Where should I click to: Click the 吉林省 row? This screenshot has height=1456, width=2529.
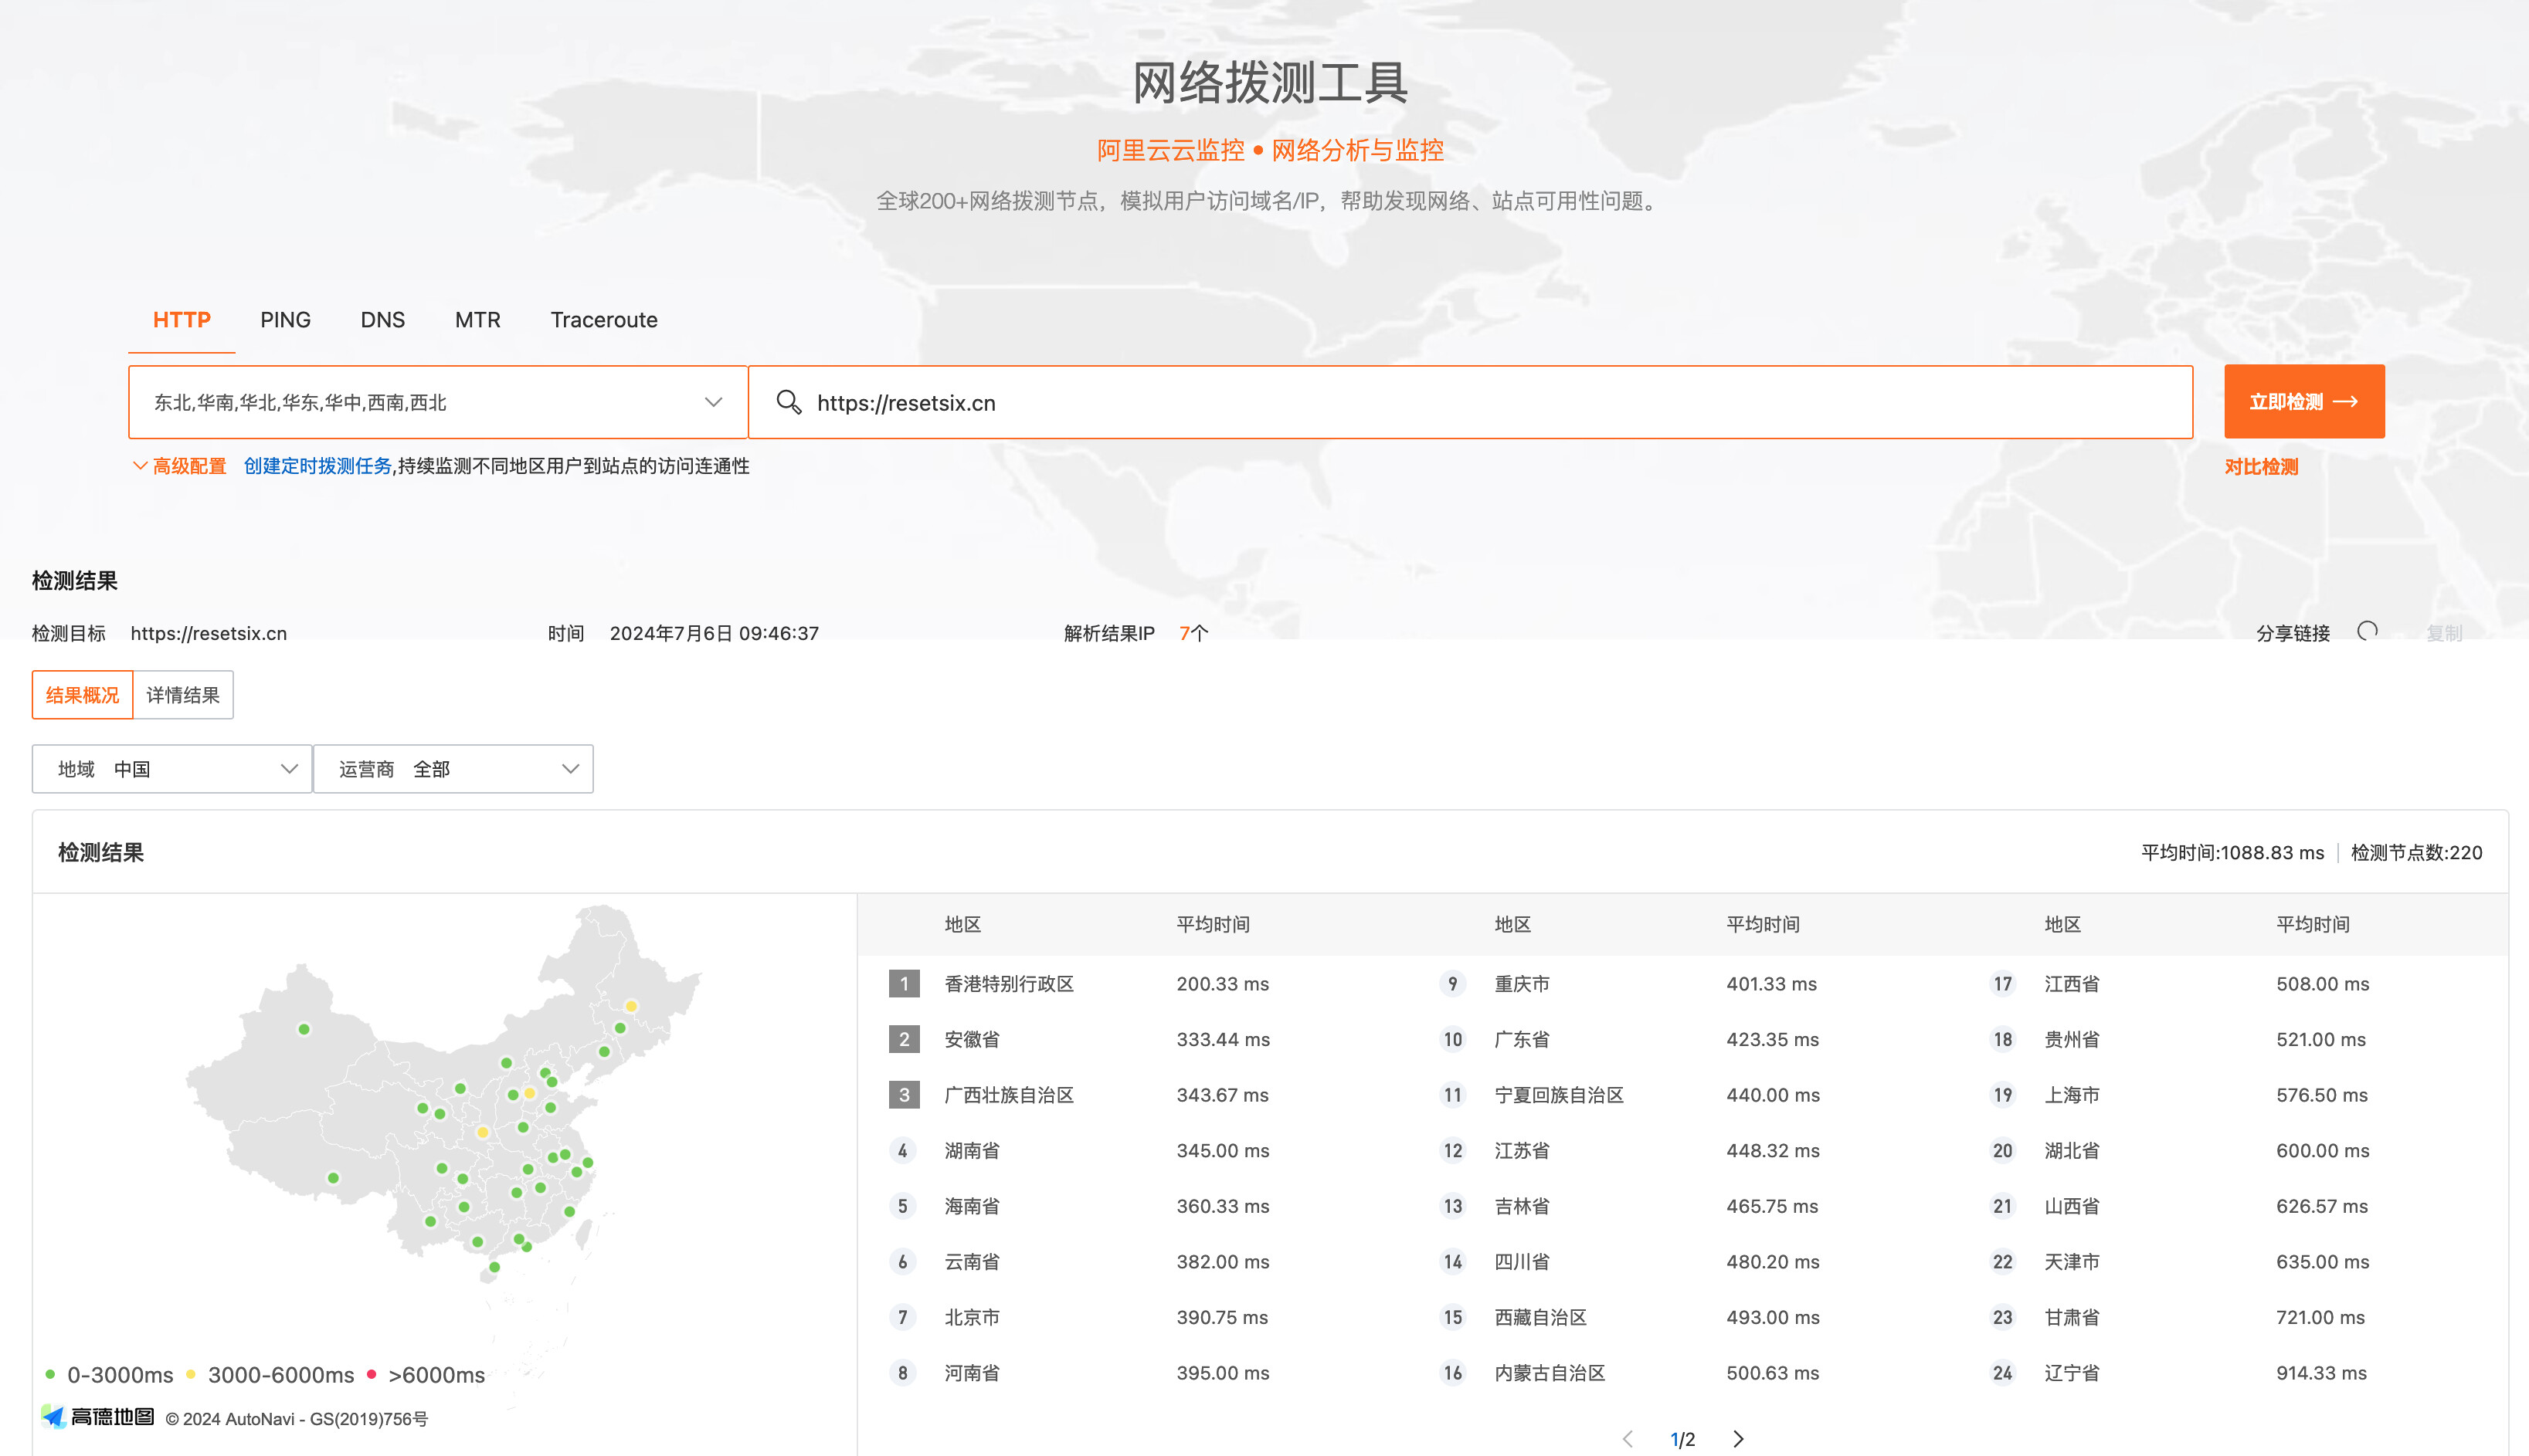(x=1682, y=1205)
